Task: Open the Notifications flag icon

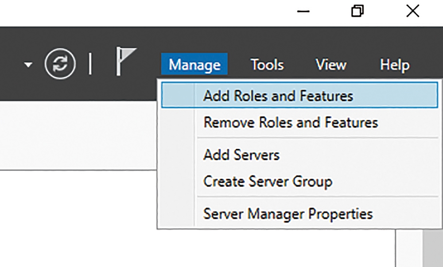Action: coord(126,62)
